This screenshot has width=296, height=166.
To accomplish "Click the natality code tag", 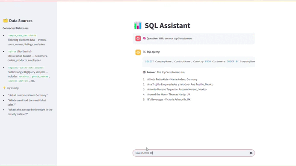I will 24,77.
